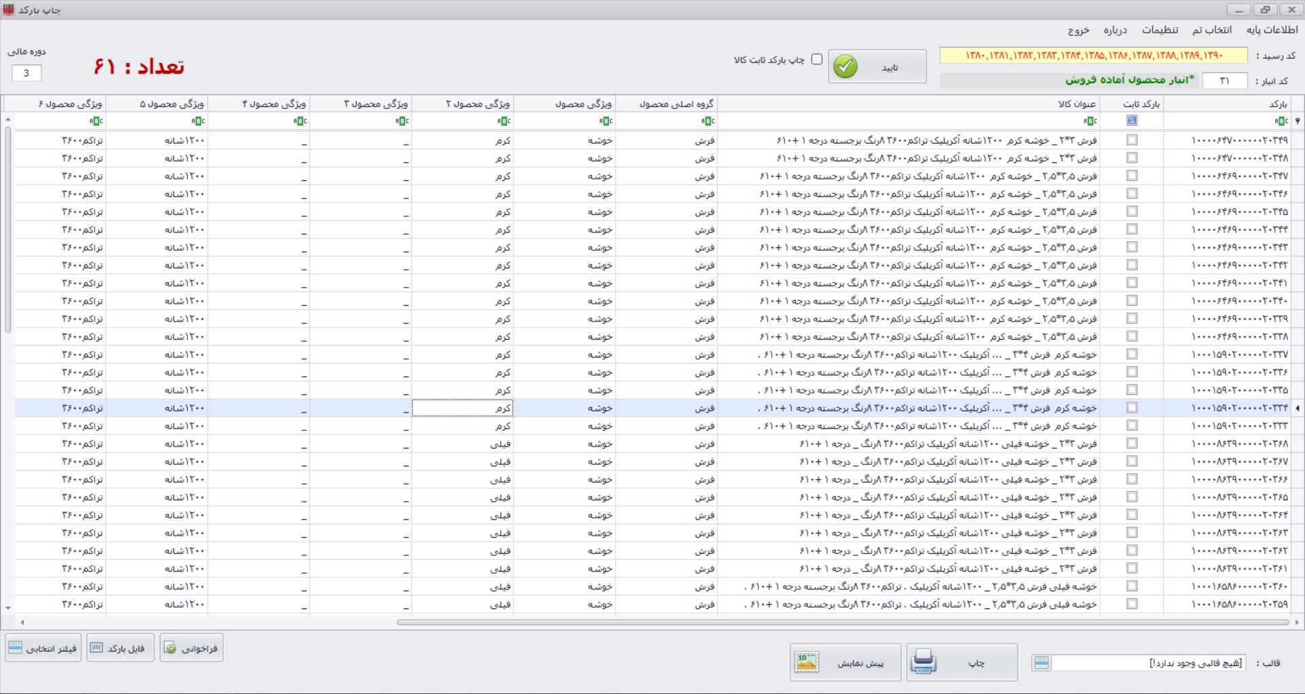Open the اطلاعات پایه menu
This screenshot has width=1305, height=694.
click(x=1272, y=30)
